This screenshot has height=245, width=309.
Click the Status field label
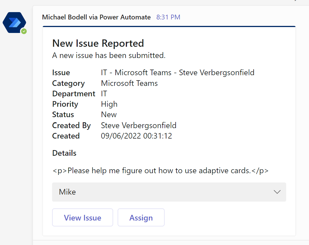63,115
